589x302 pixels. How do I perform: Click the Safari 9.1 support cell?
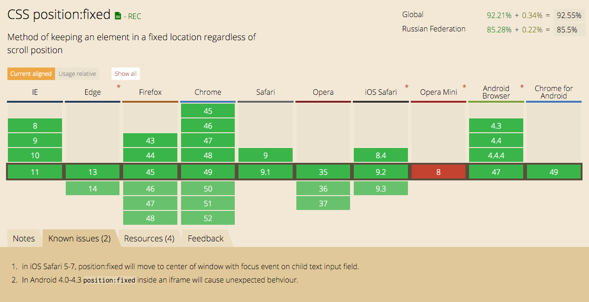[x=265, y=172]
